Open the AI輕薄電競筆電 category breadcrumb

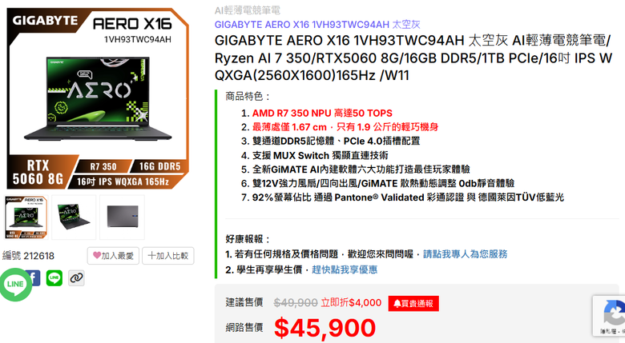pos(247,10)
